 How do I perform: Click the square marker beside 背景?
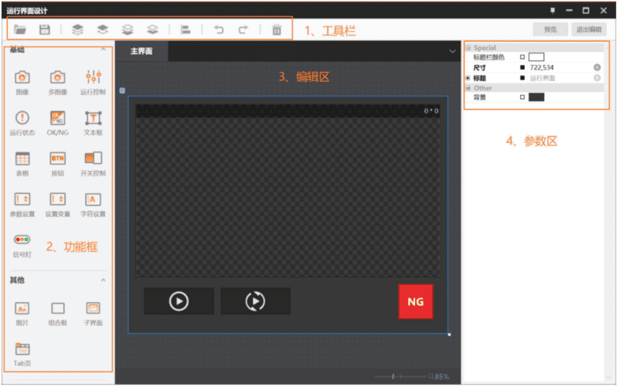point(522,97)
